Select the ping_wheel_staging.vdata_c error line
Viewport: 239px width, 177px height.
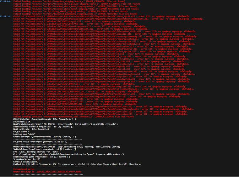pyautogui.click(x=70, y=11)
